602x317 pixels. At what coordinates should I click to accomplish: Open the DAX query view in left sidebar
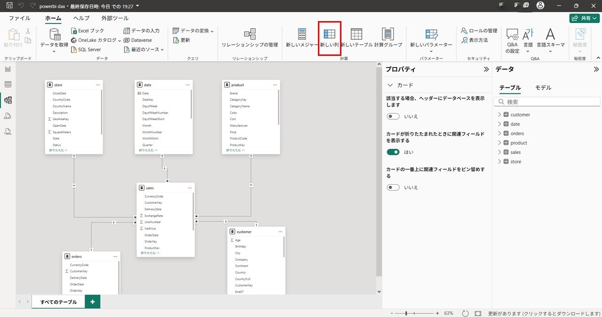(x=8, y=116)
